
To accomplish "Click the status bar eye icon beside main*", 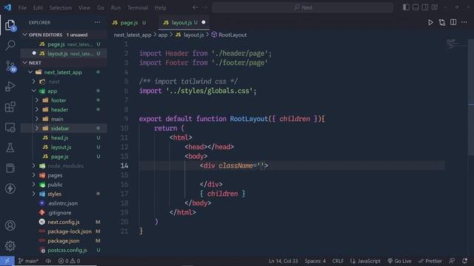I will pyautogui.click(x=48, y=261).
